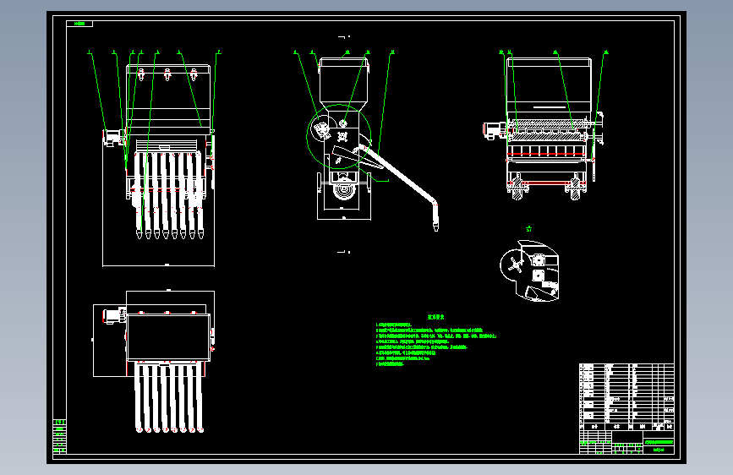
Task: Click the green detail circle on side view
Action: click(339, 137)
